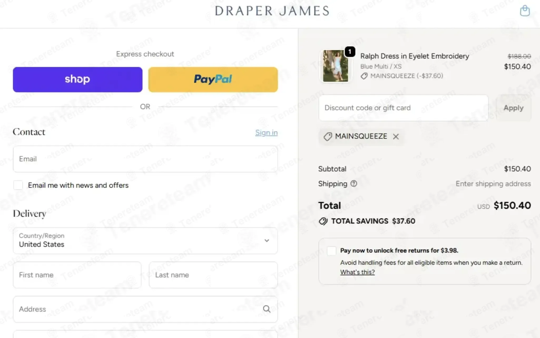Expand the Country/Region dropdown
Viewport: 540px width, 338px height.
point(145,240)
